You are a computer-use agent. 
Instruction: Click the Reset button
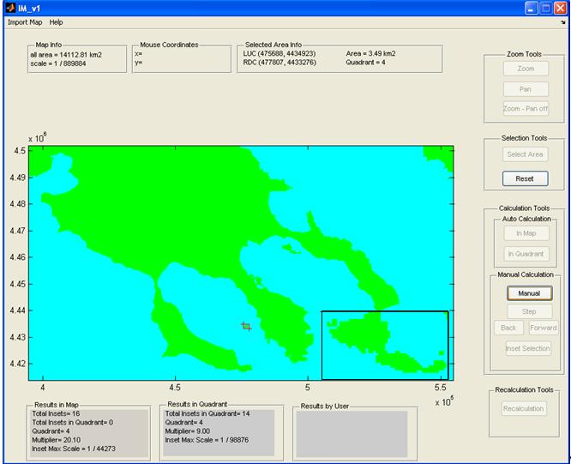point(525,178)
